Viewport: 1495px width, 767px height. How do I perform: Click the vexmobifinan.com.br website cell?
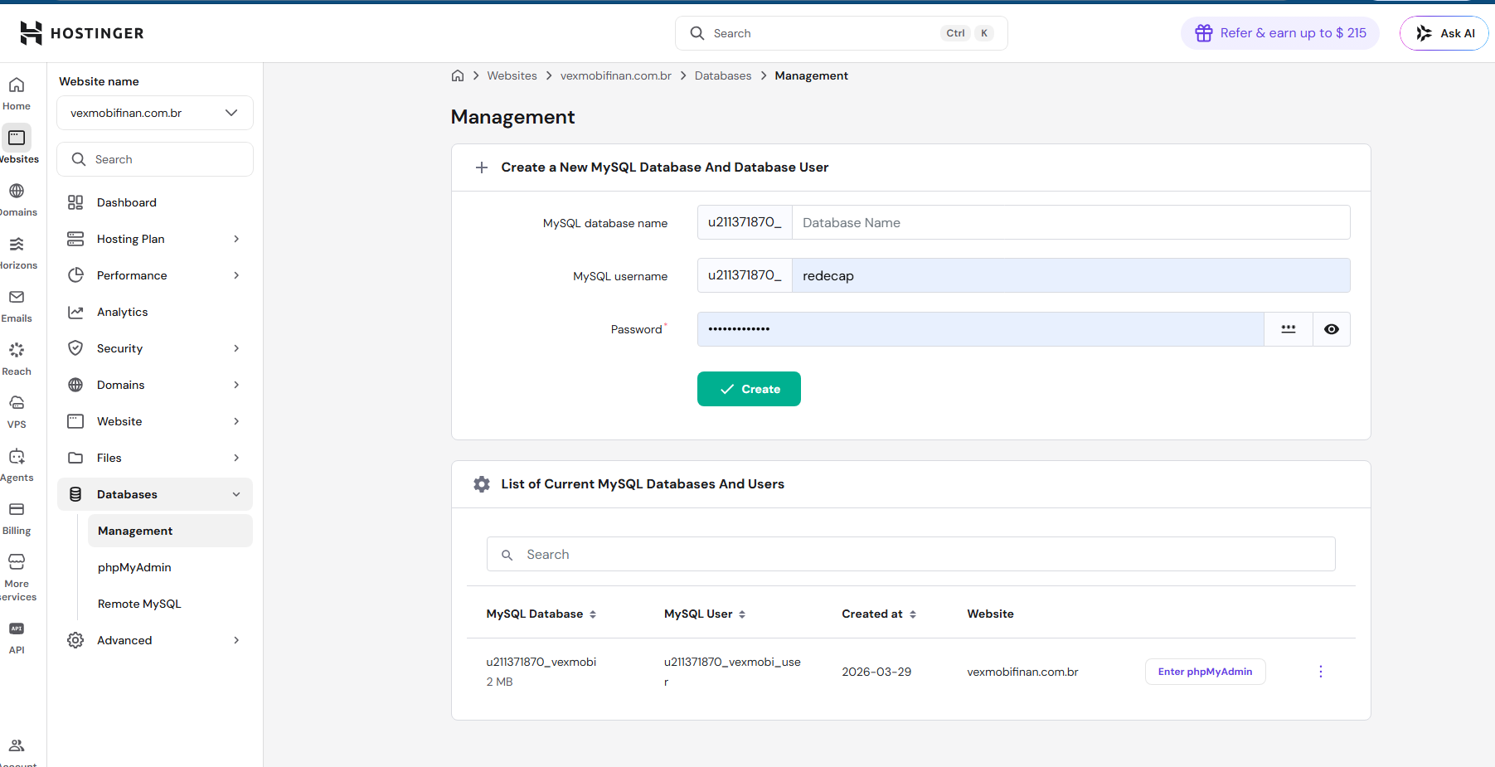point(1022,672)
